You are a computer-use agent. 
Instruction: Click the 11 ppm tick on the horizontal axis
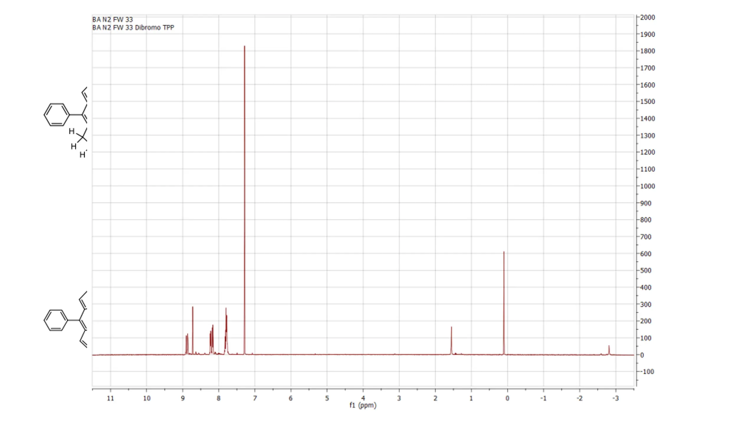[x=110, y=398]
